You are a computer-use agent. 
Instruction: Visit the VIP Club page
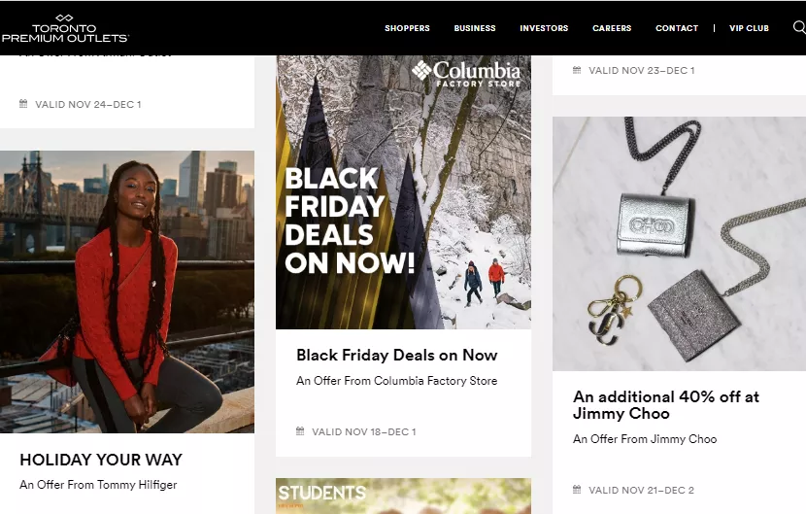click(749, 28)
